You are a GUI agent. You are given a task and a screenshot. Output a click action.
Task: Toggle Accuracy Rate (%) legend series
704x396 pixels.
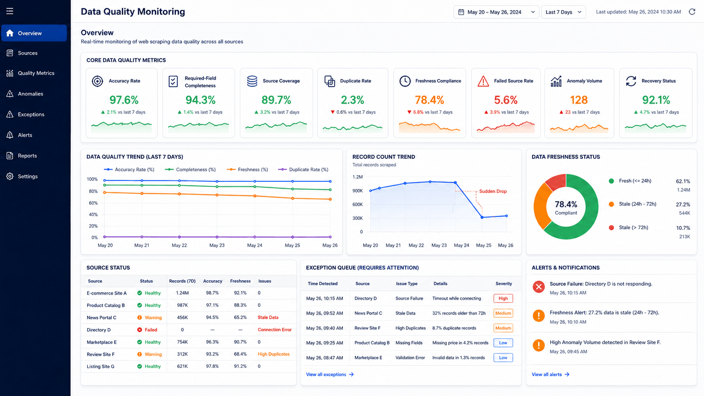pos(129,170)
